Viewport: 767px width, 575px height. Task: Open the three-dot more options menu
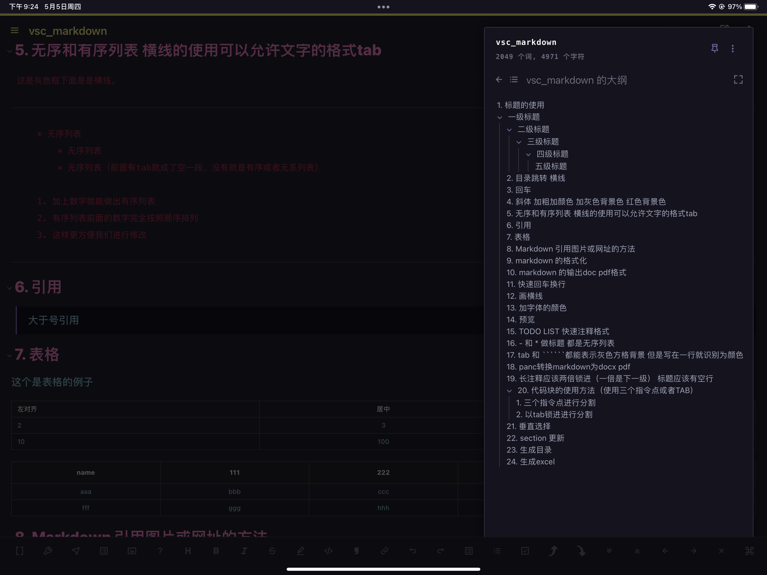[733, 49]
